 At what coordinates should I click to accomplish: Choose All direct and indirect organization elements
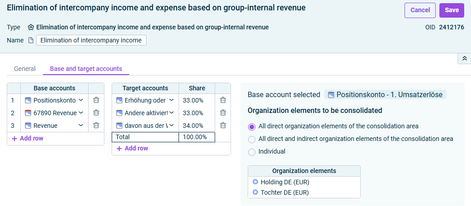[x=252, y=139]
